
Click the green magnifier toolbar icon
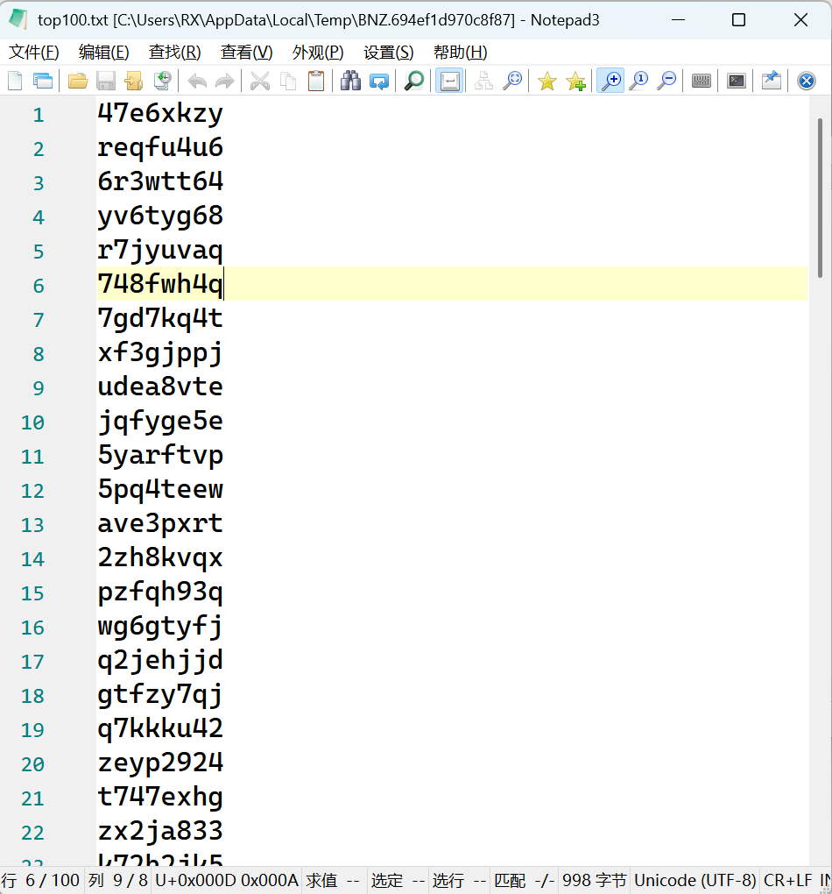414,82
